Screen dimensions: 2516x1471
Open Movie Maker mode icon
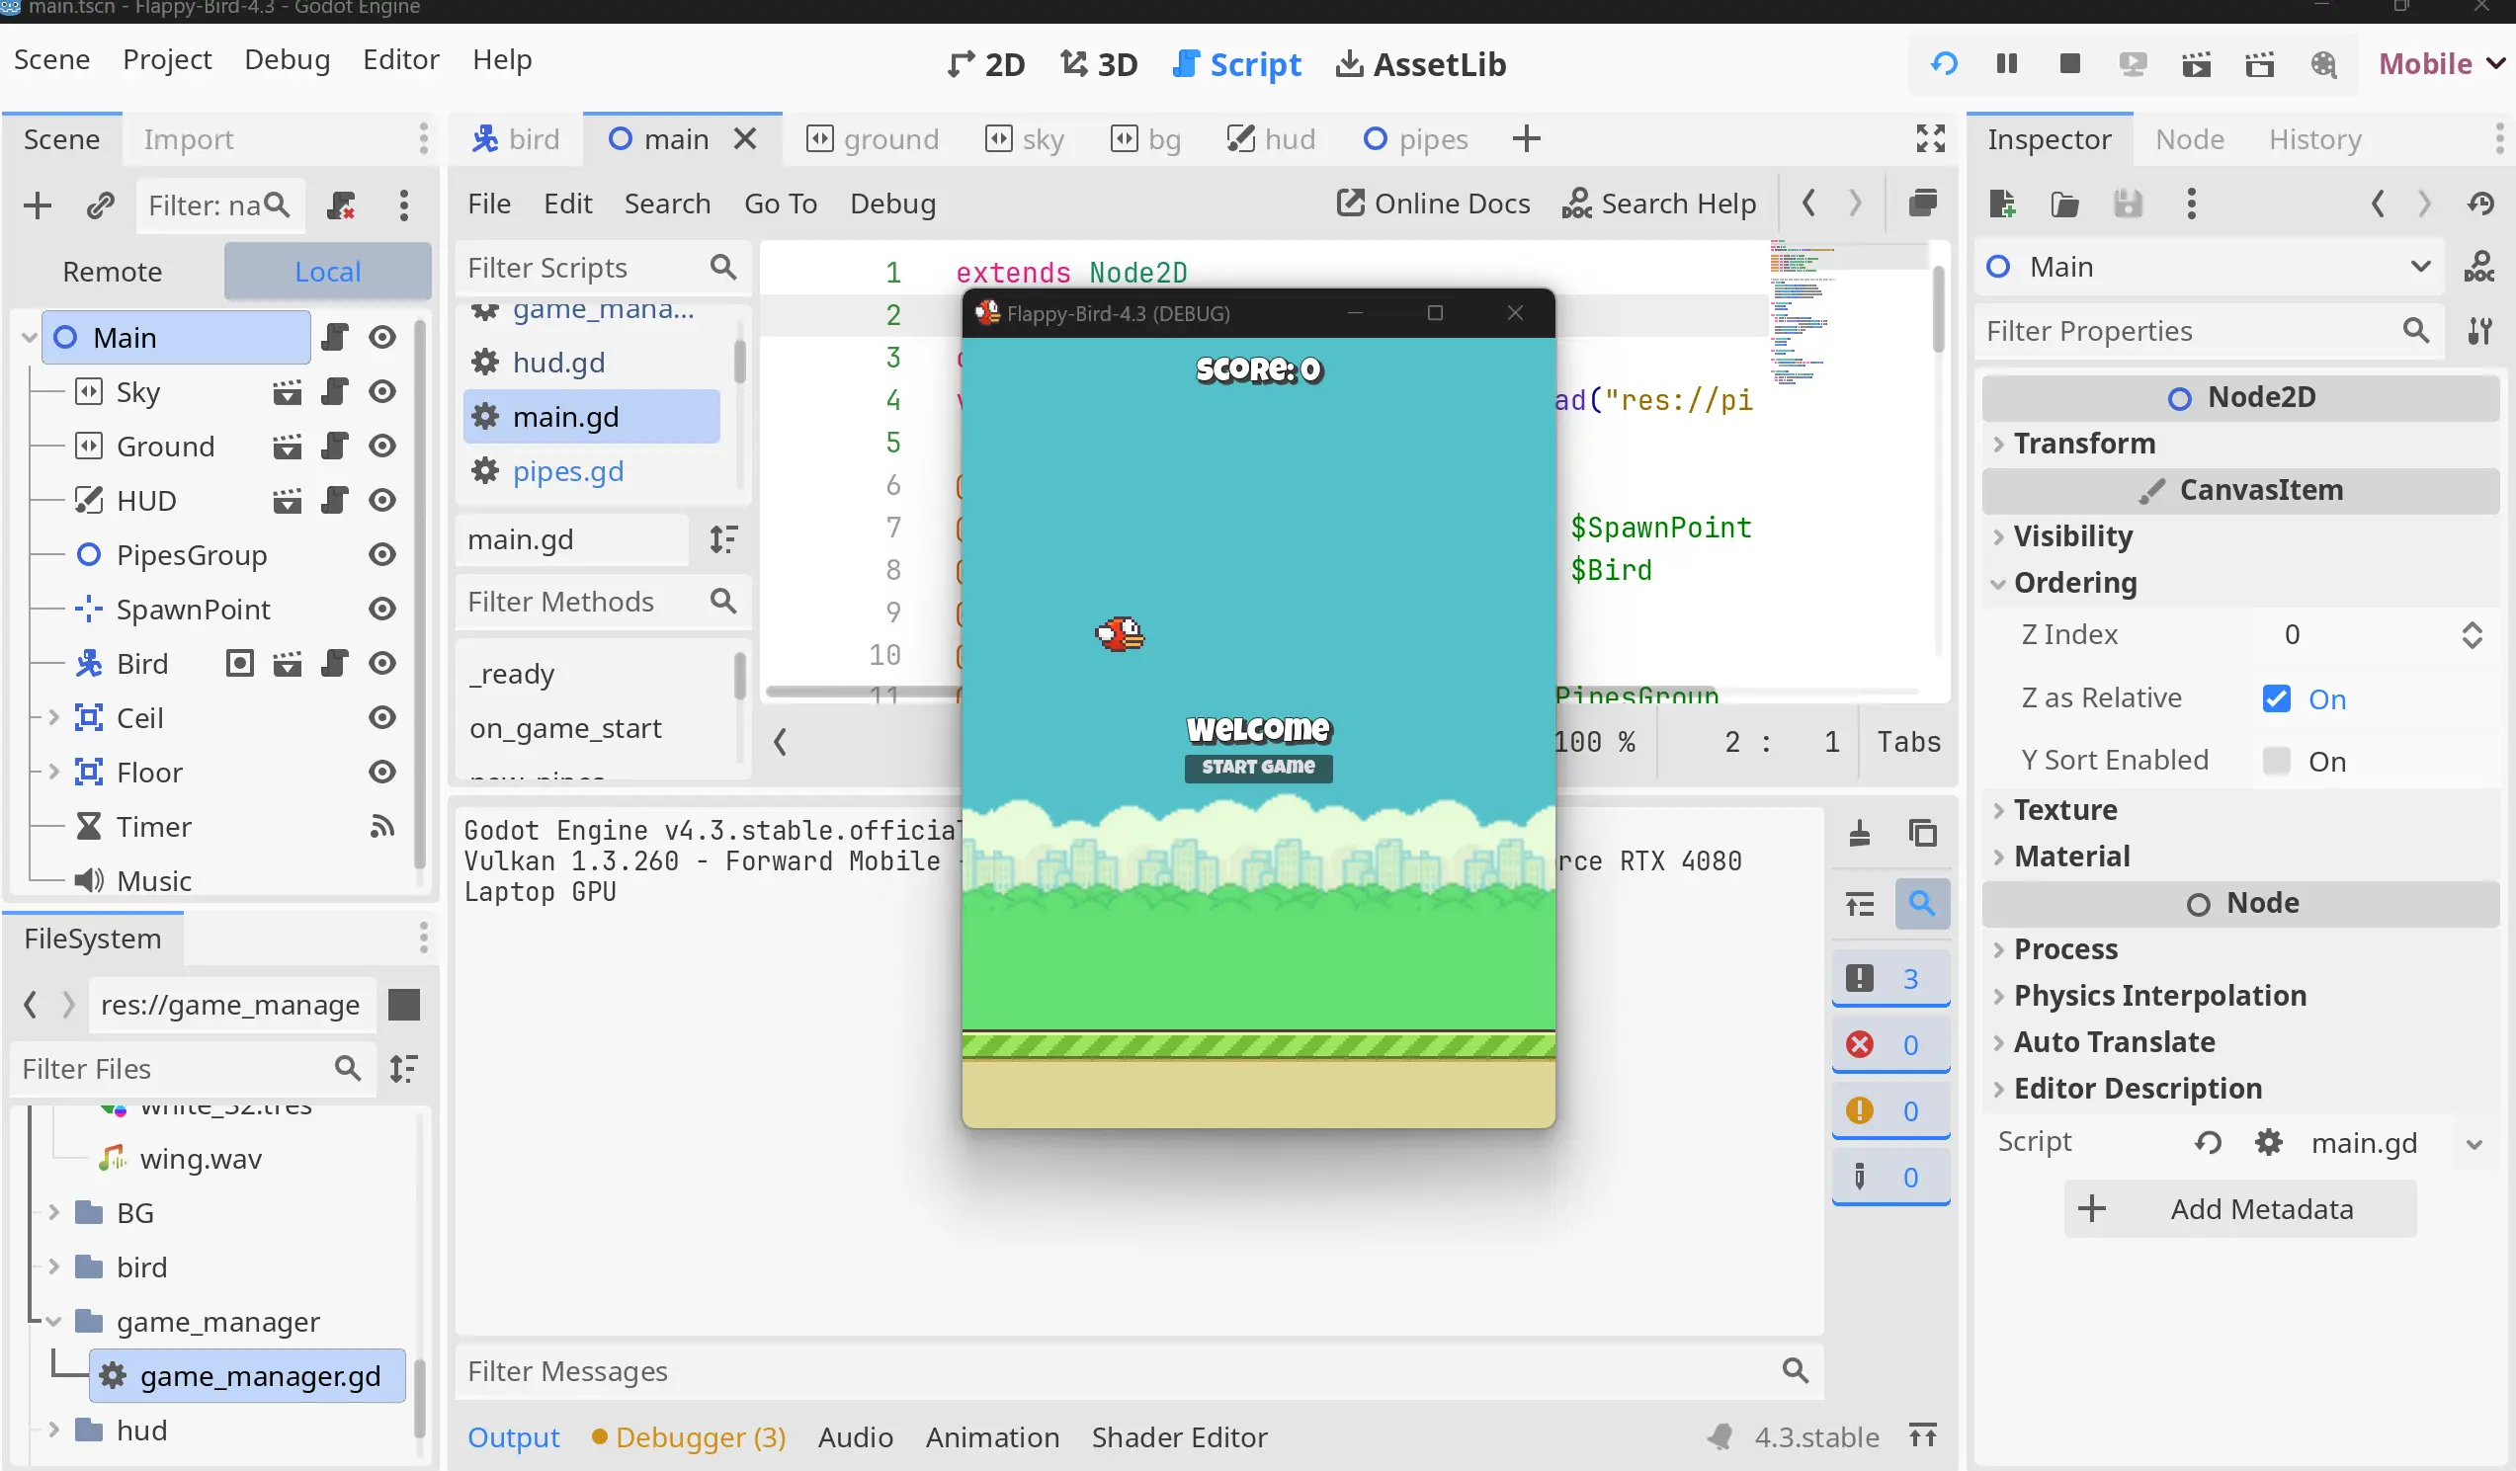click(x=2323, y=64)
